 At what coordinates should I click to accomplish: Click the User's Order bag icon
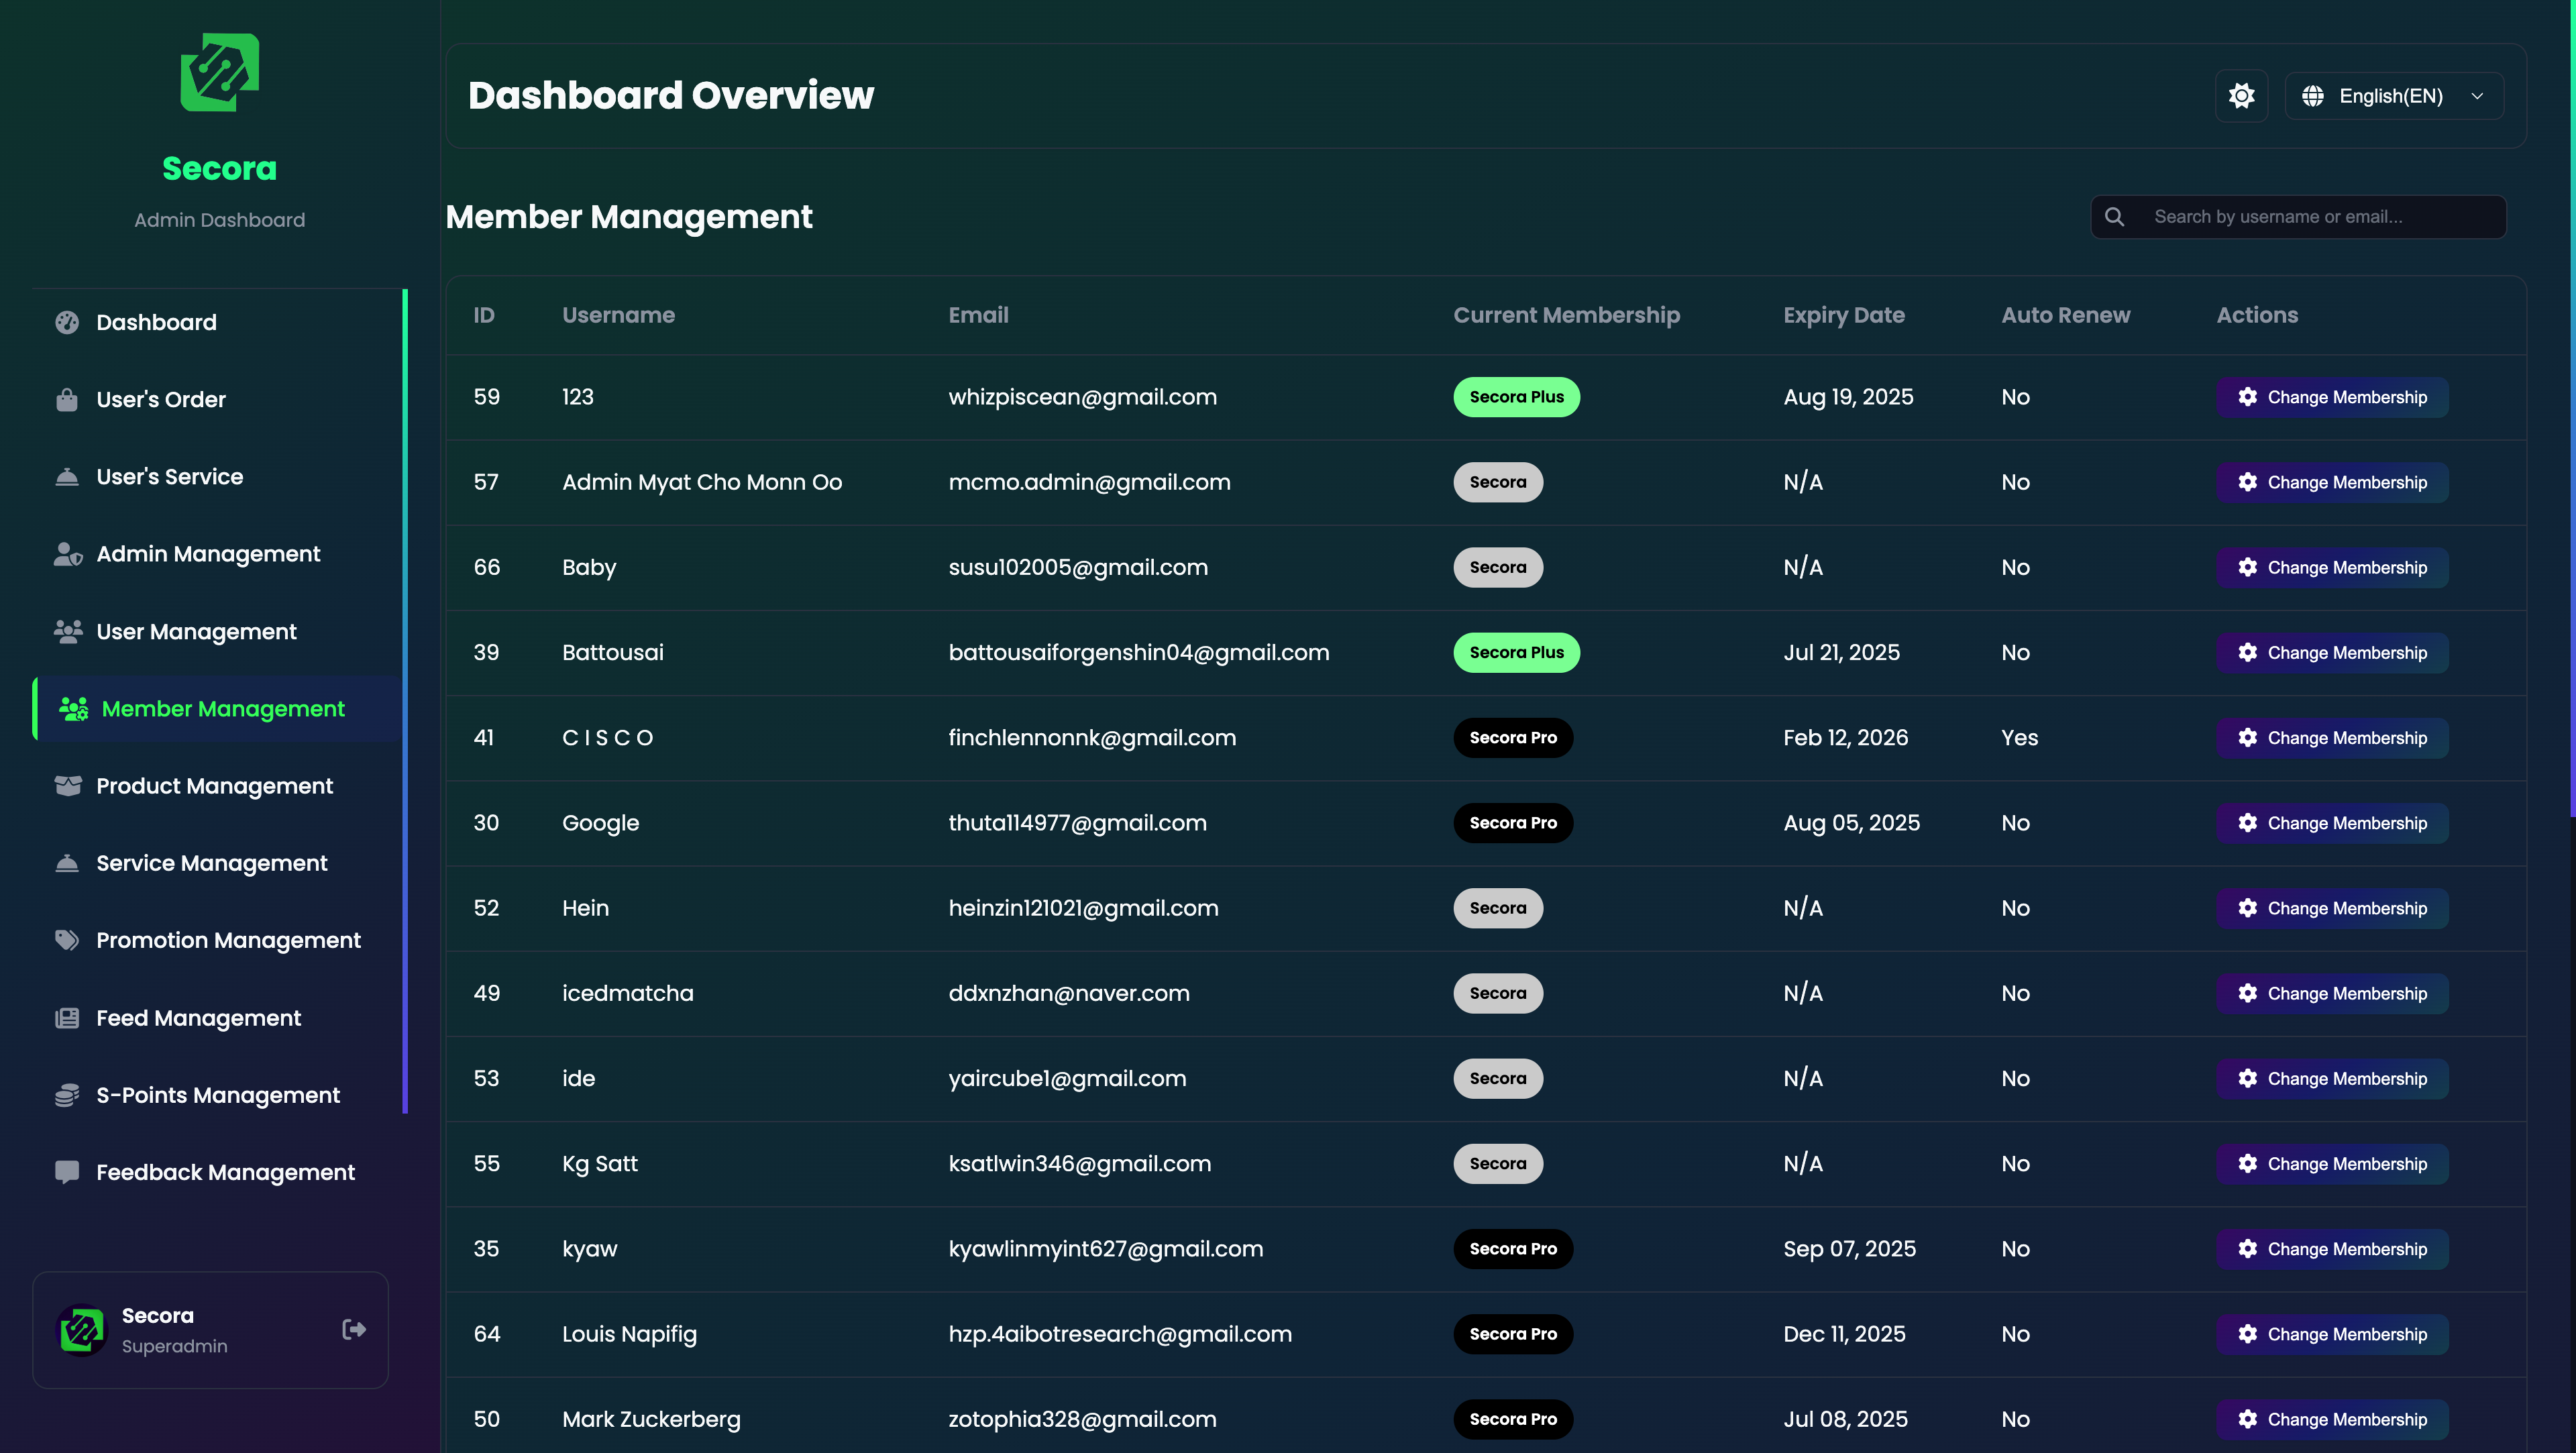[67, 399]
